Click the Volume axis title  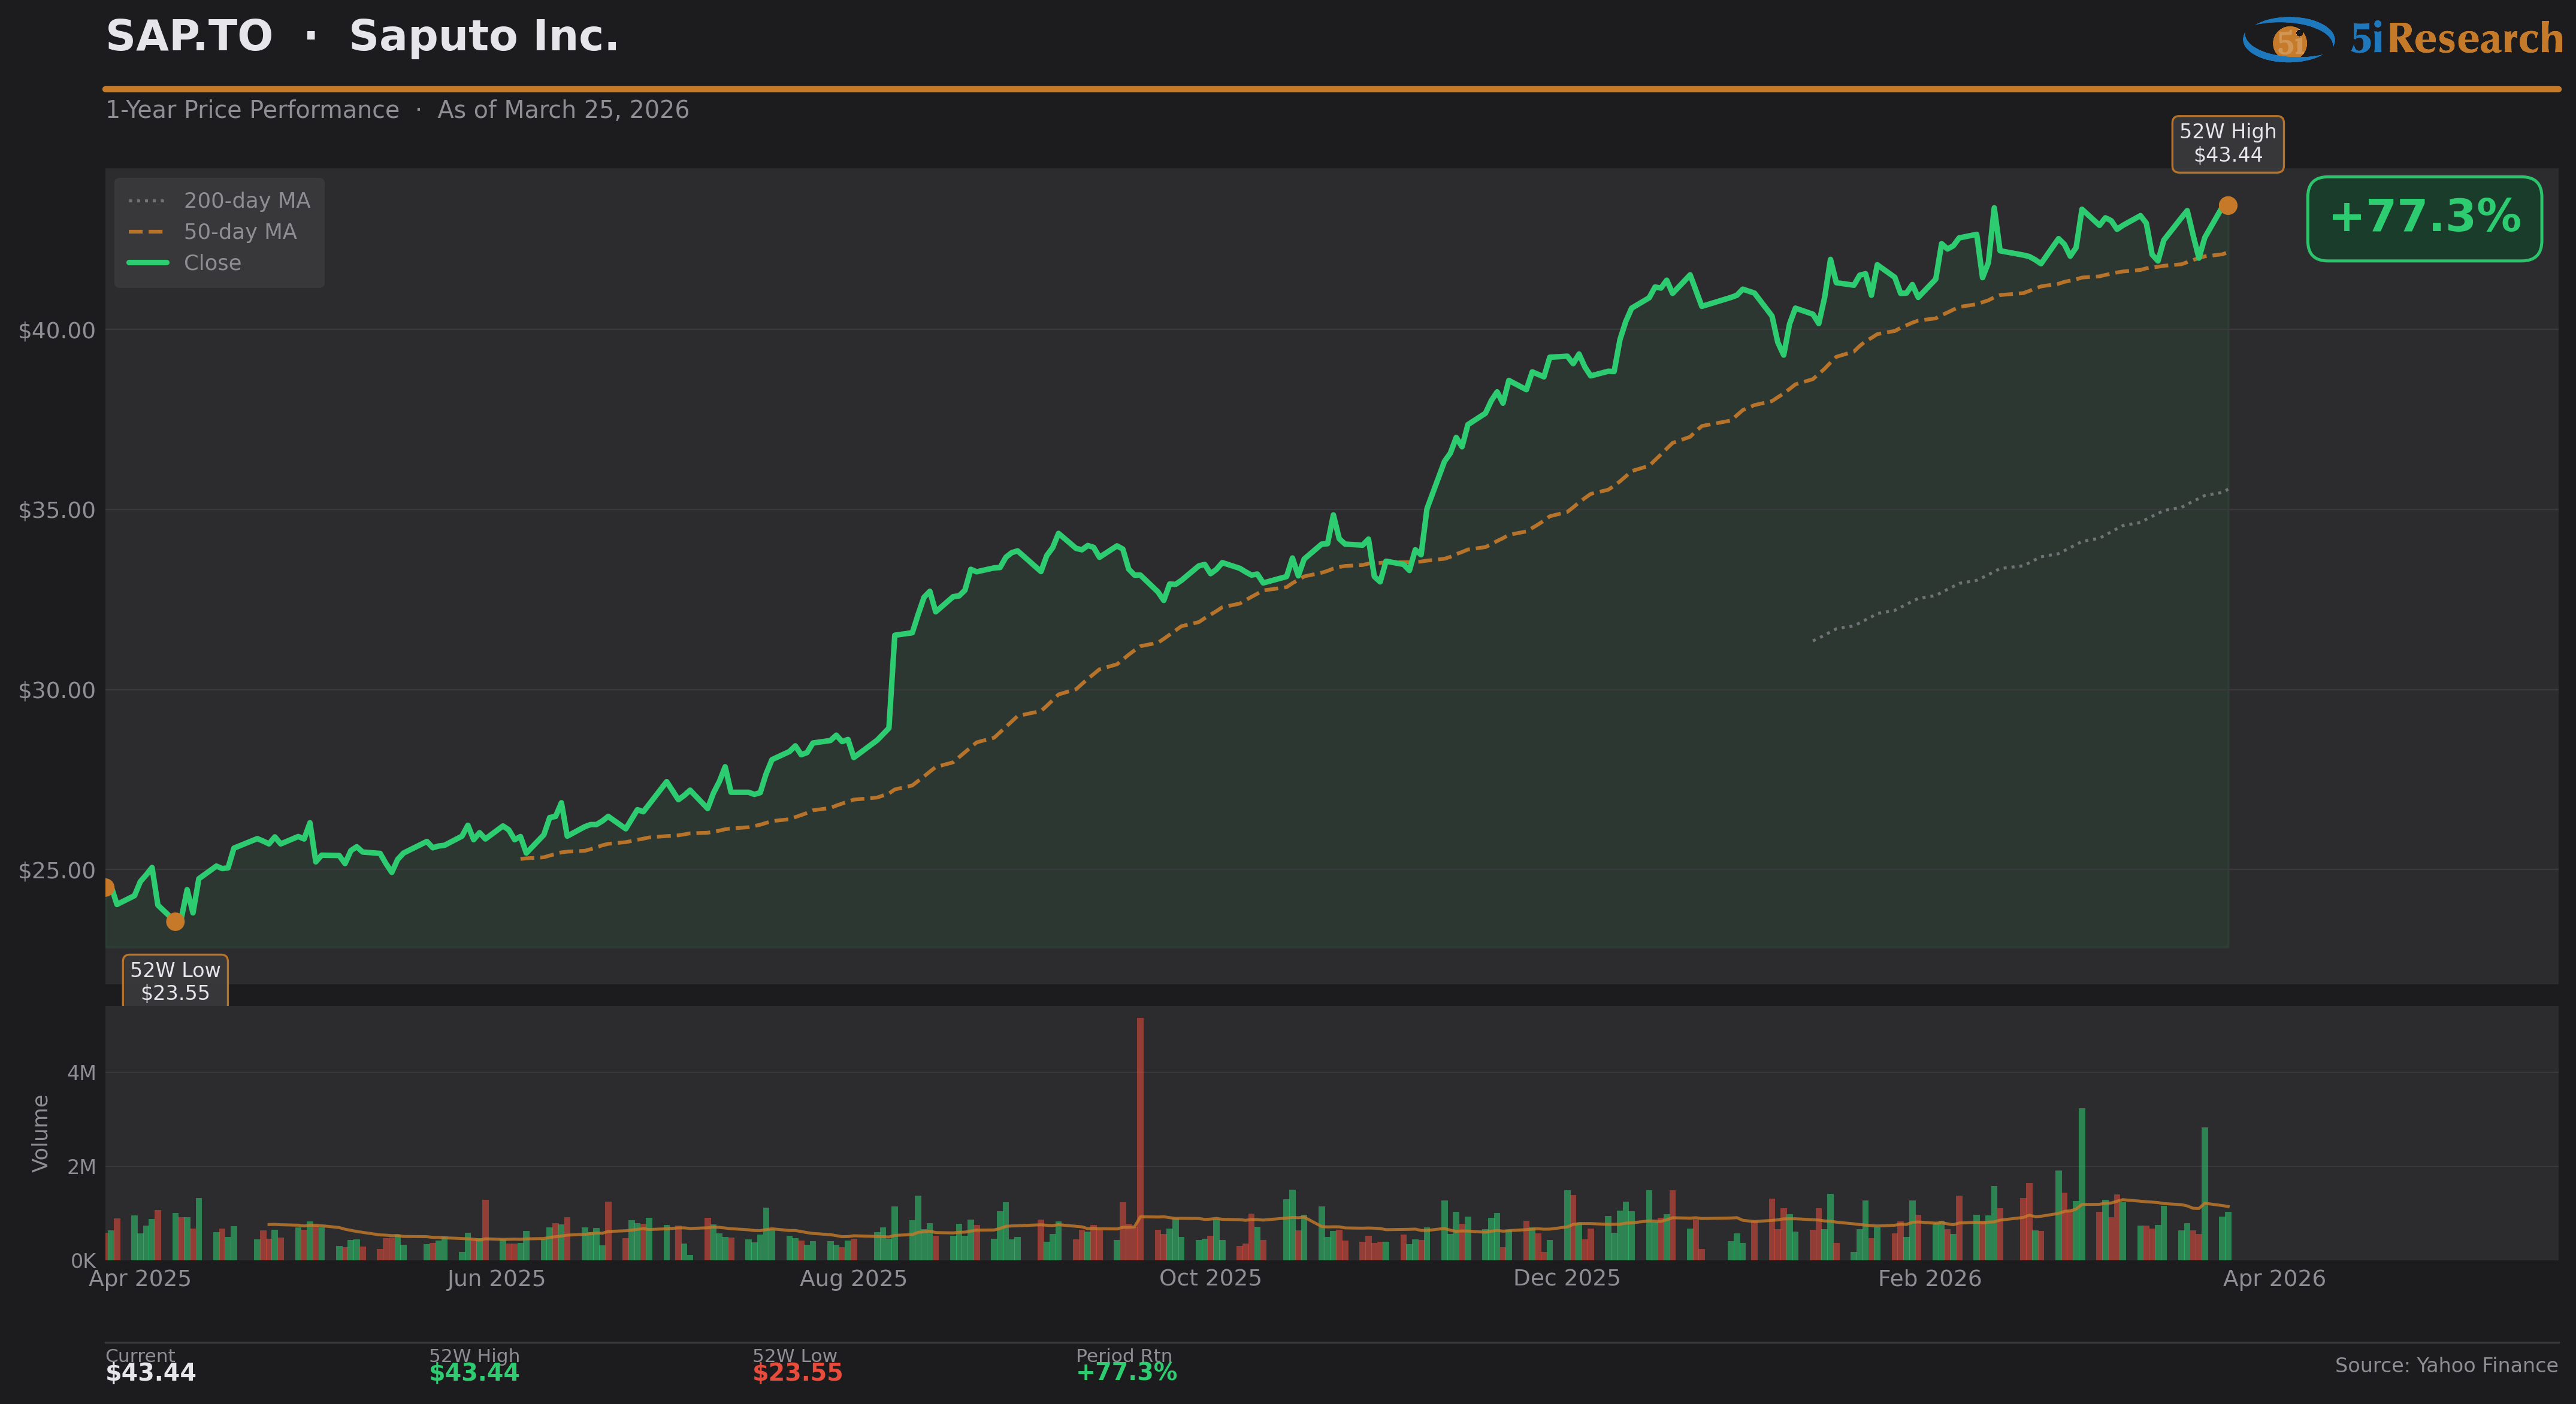tap(40, 1133)
